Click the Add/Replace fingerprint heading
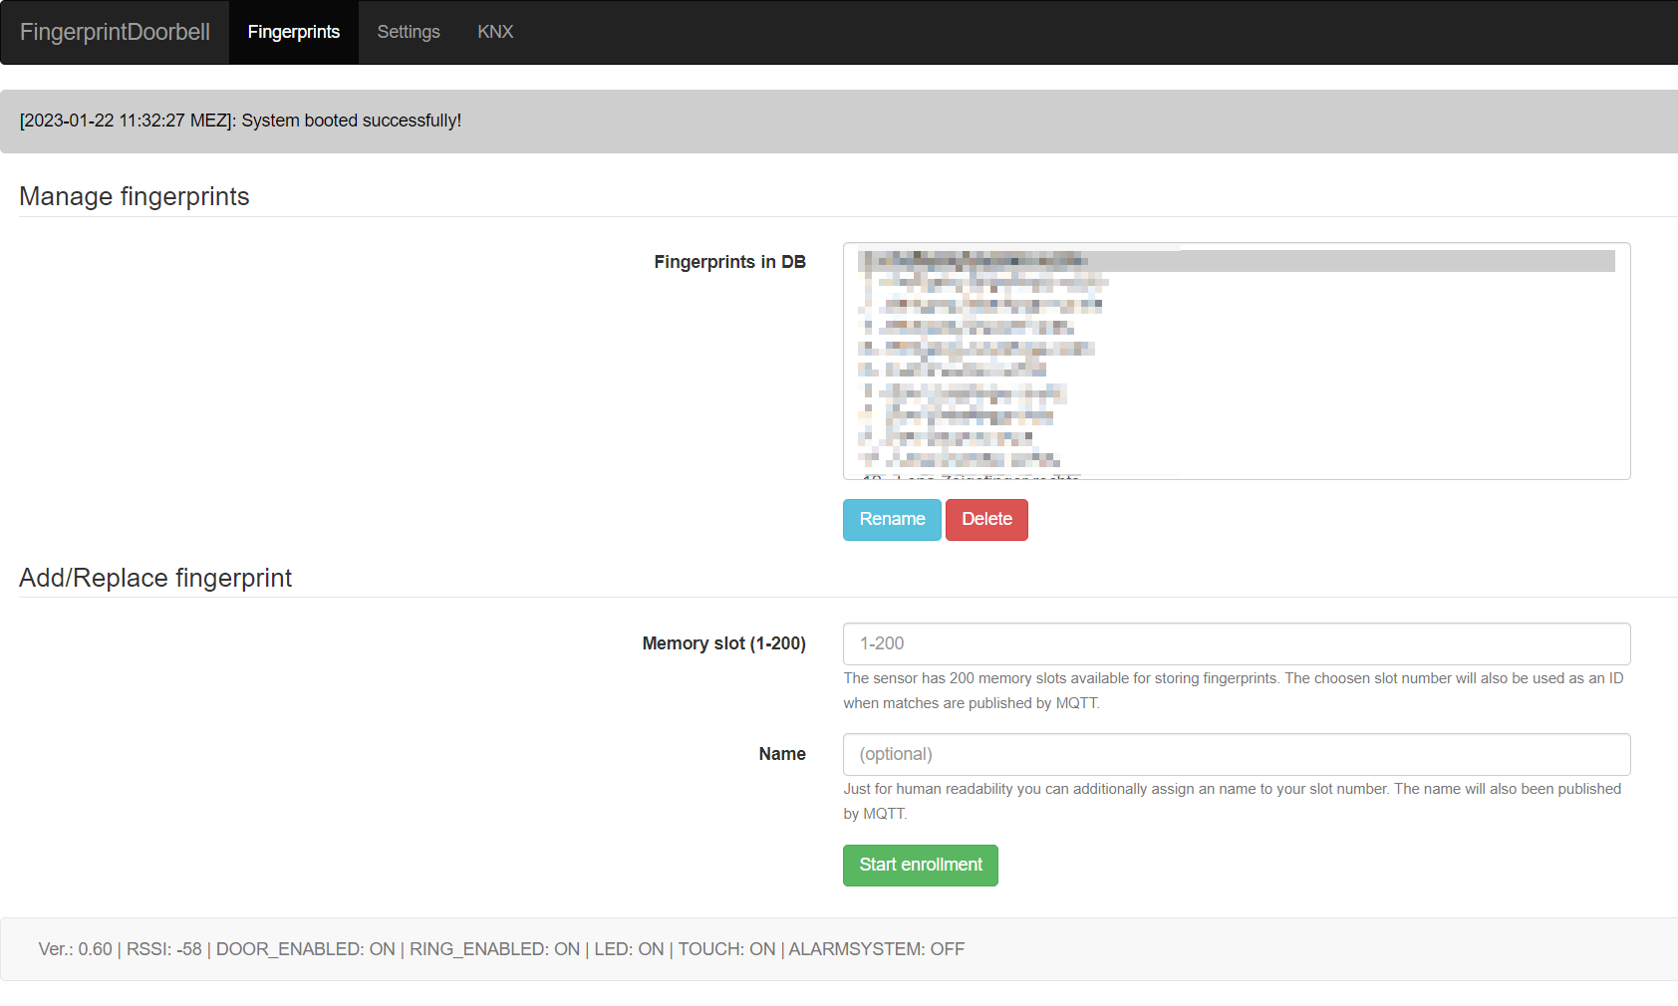 [155, 578]
